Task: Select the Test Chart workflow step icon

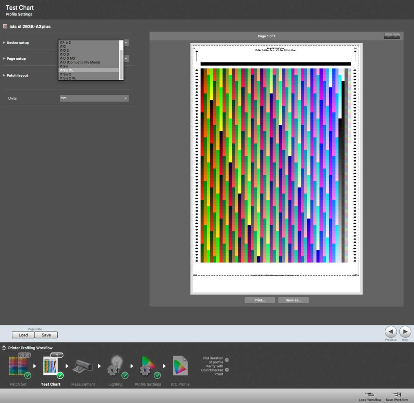Action: point(51,366)
